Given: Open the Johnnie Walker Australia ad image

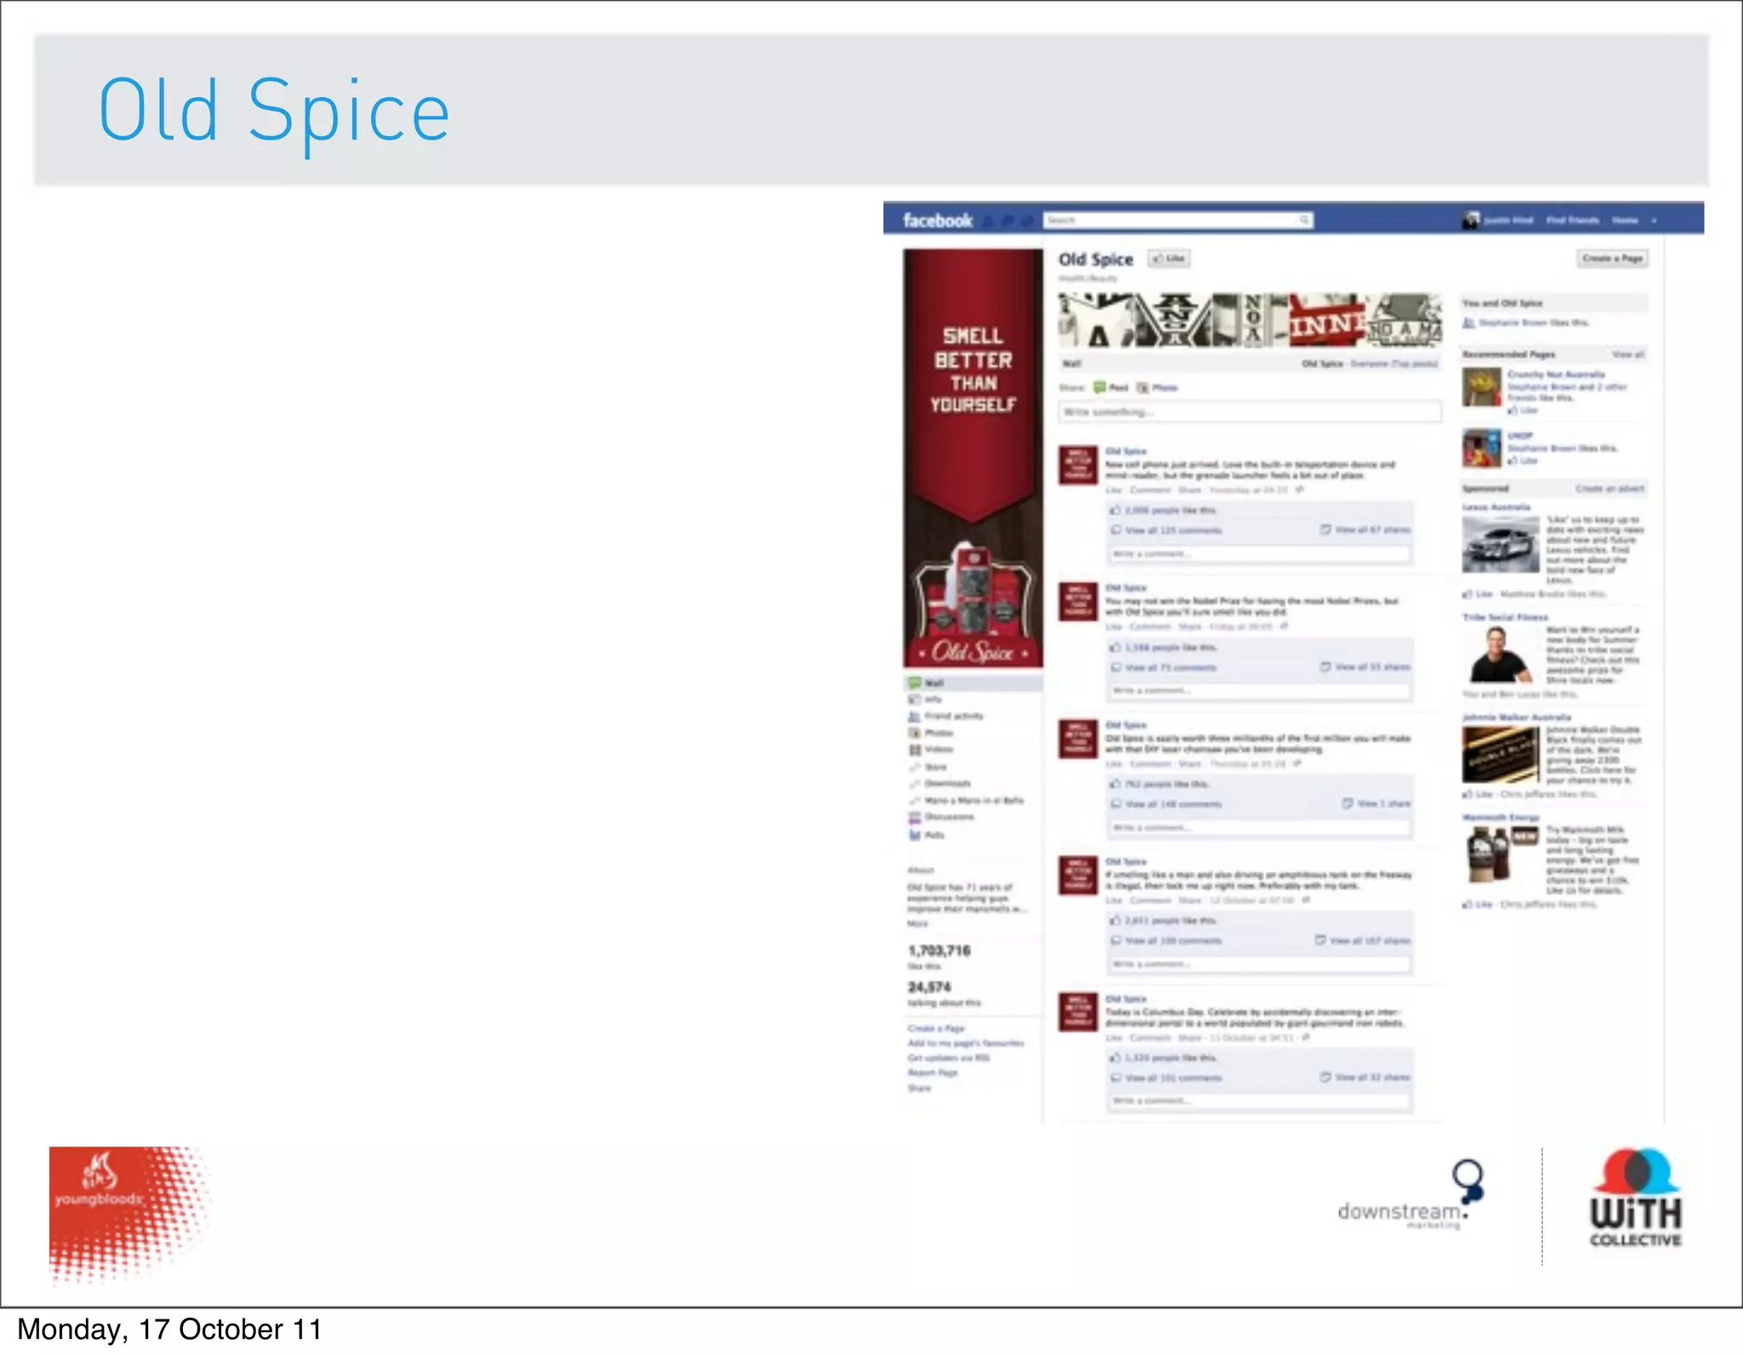Looking at the screenshot, I should pyautogui.click(x=1500, y=755).
